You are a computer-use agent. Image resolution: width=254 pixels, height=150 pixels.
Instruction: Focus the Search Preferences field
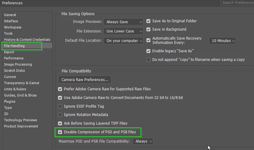pyautogui.click(x=237, y=3)
